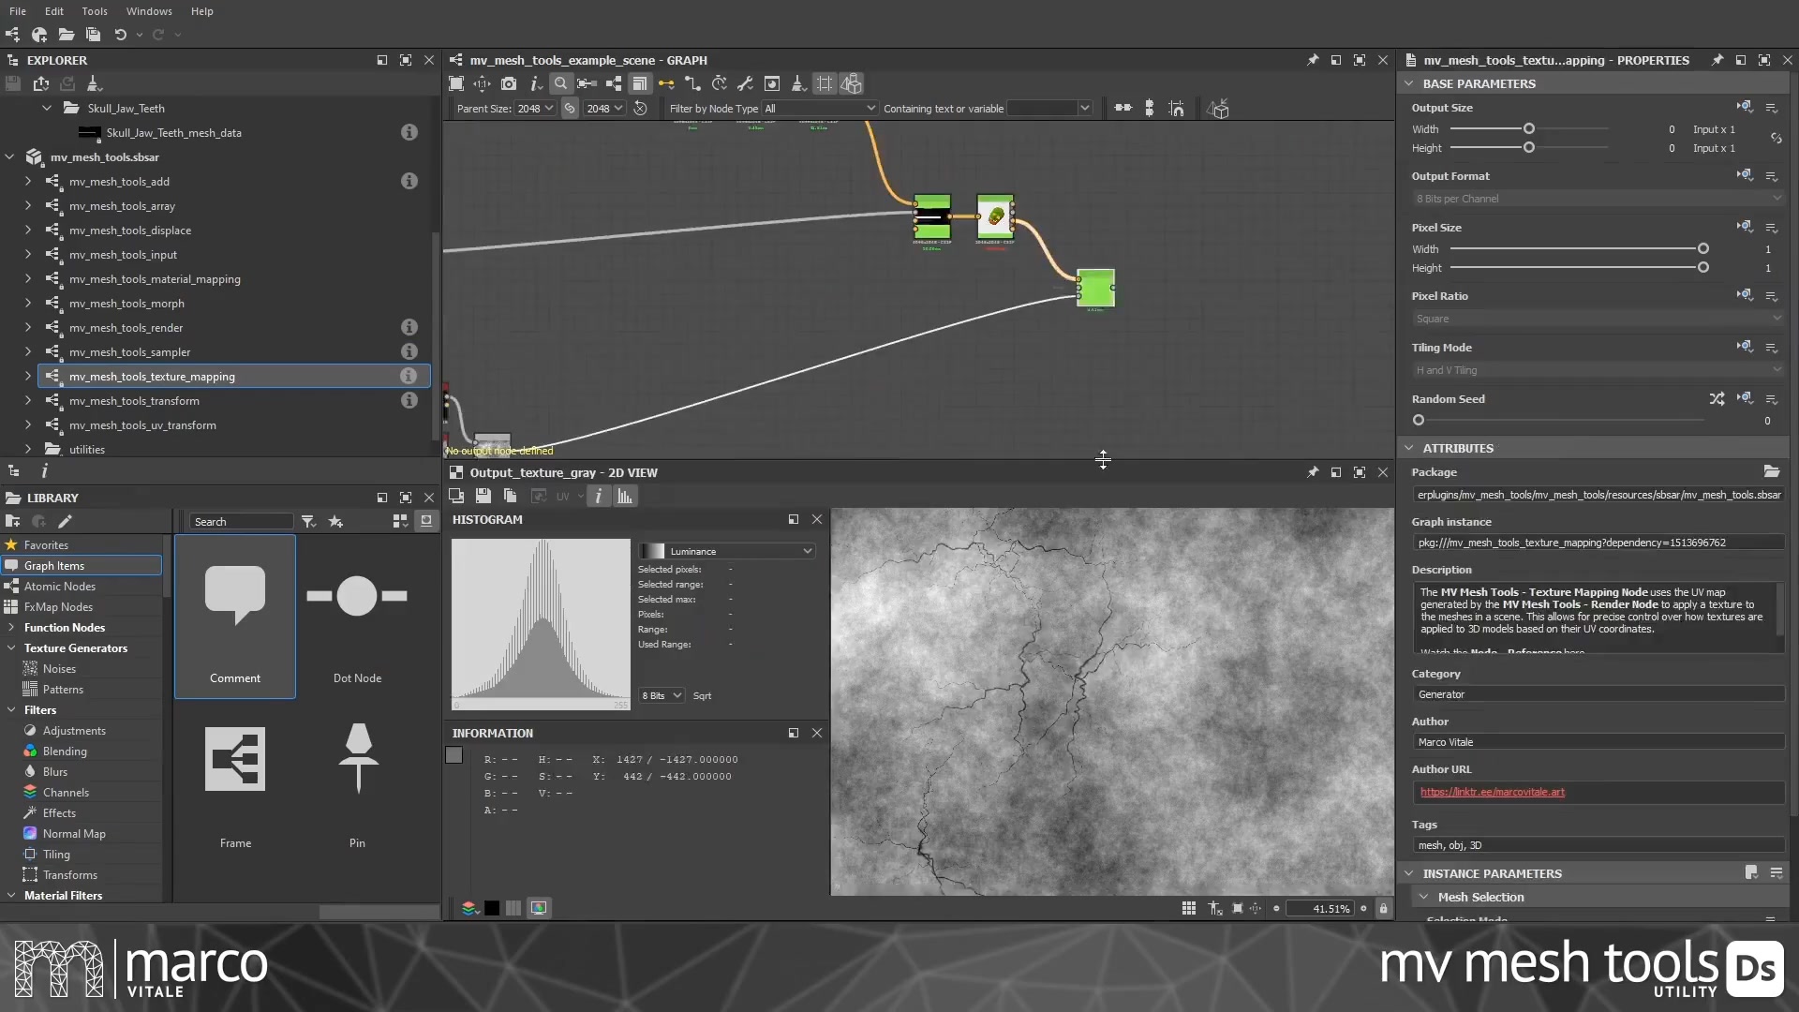Toggle the 2D view lock icon near zoom

coord(1383,909)
